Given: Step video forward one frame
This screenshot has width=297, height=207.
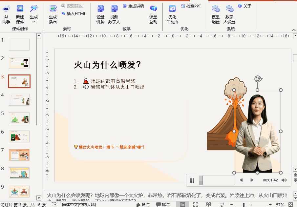Looking at the screenshot, I should [x=252, y=180].
